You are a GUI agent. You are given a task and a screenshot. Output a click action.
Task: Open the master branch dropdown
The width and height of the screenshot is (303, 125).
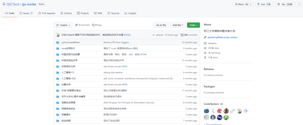click(x=63, y=25)
